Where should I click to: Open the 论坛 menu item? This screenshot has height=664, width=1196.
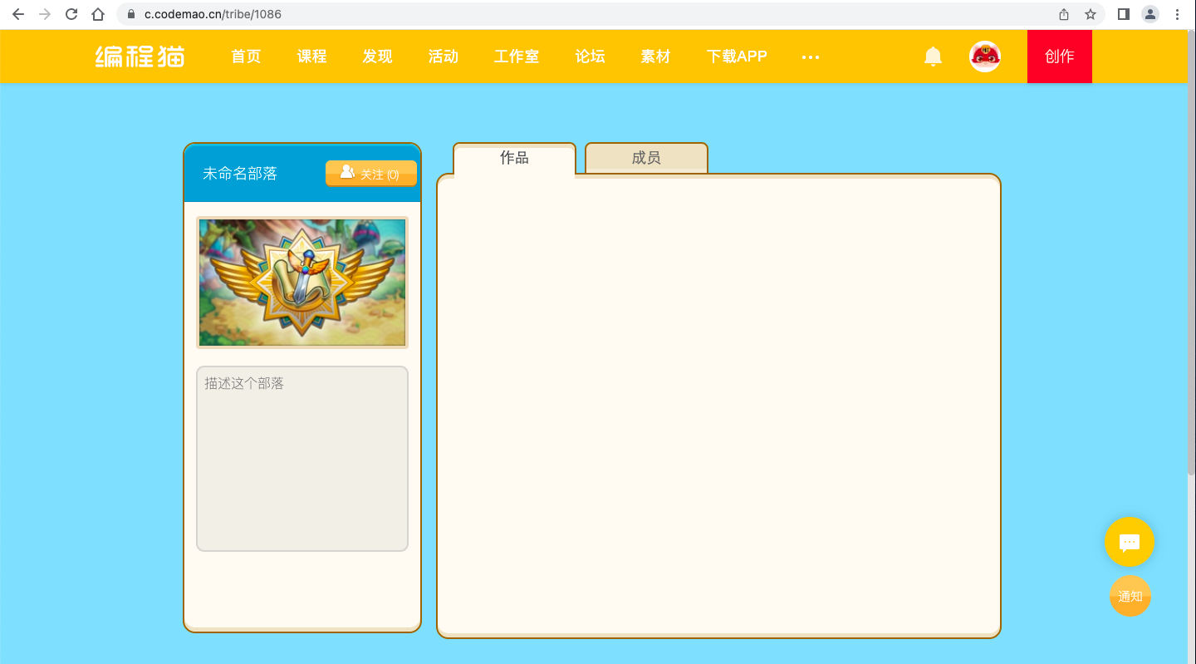click(591, 57)
